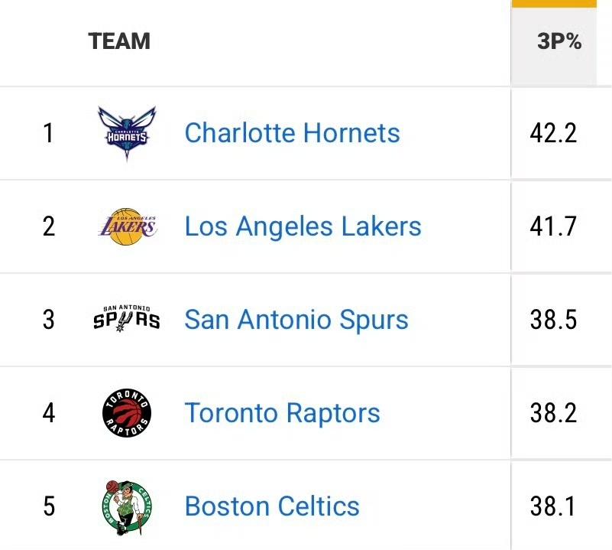Click rank number 5 in the table

[x=49, y=506]
